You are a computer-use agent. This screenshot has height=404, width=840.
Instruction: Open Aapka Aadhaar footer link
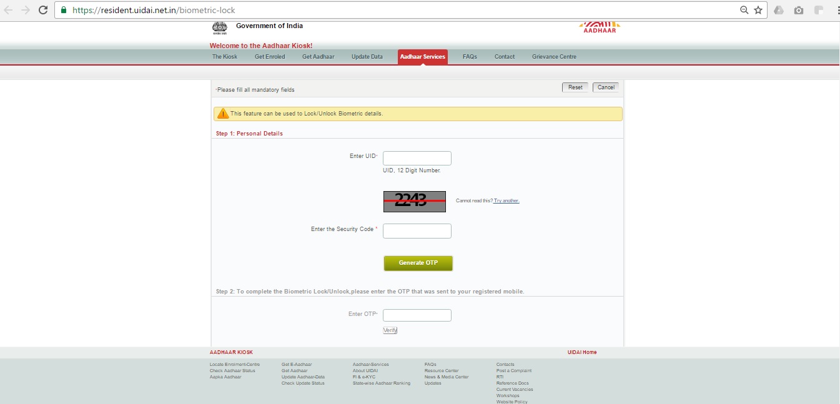pyautogui.click(x=225, y=377)
